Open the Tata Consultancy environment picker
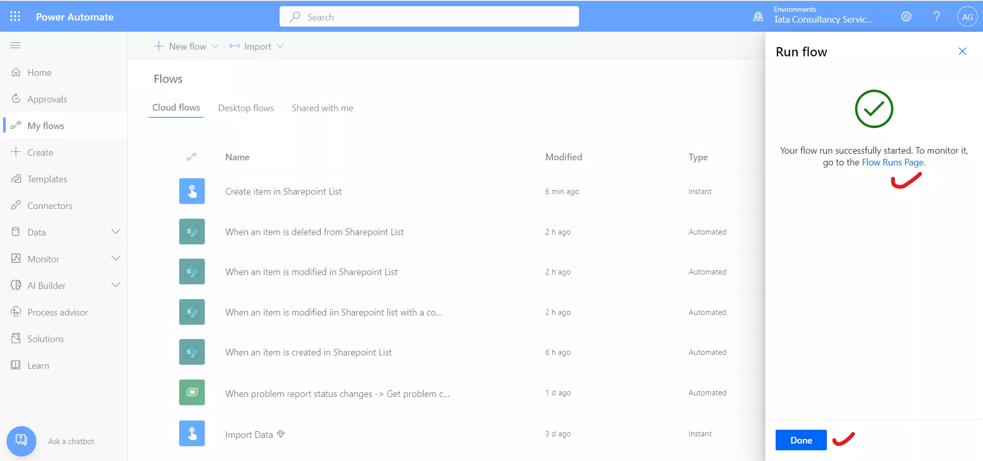Screen dimensions: 983x461 (x=823, y=16)
